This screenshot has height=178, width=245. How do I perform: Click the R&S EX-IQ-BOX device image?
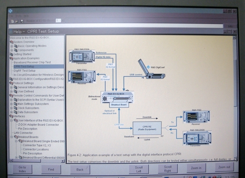117,97
